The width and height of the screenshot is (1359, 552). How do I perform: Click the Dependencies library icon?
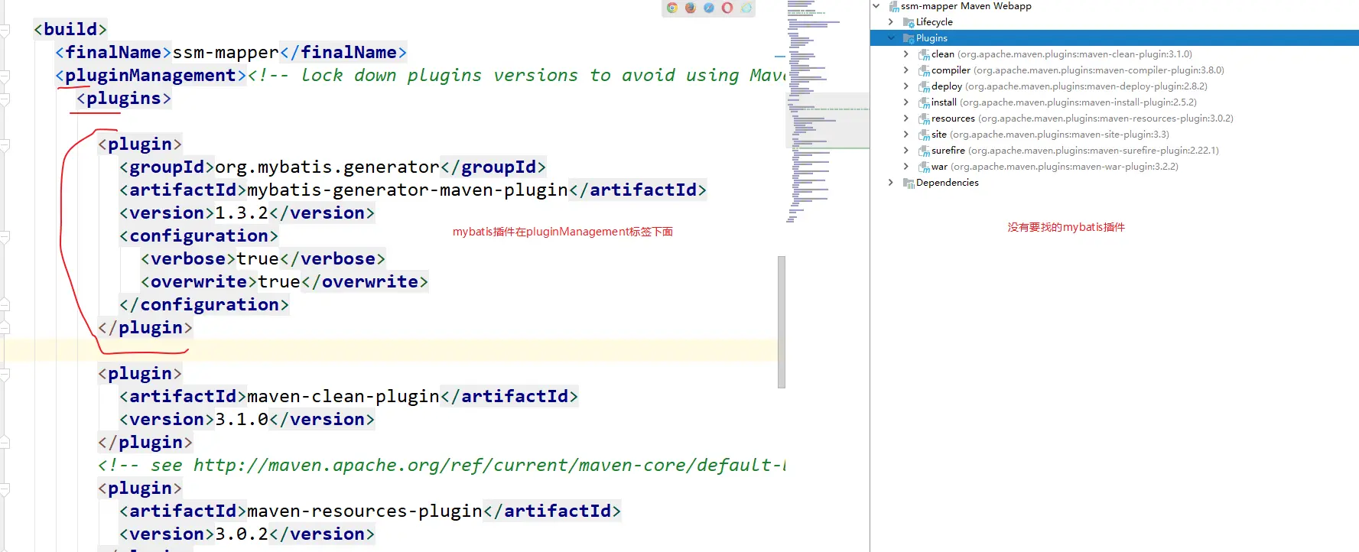tap(909, 183)
